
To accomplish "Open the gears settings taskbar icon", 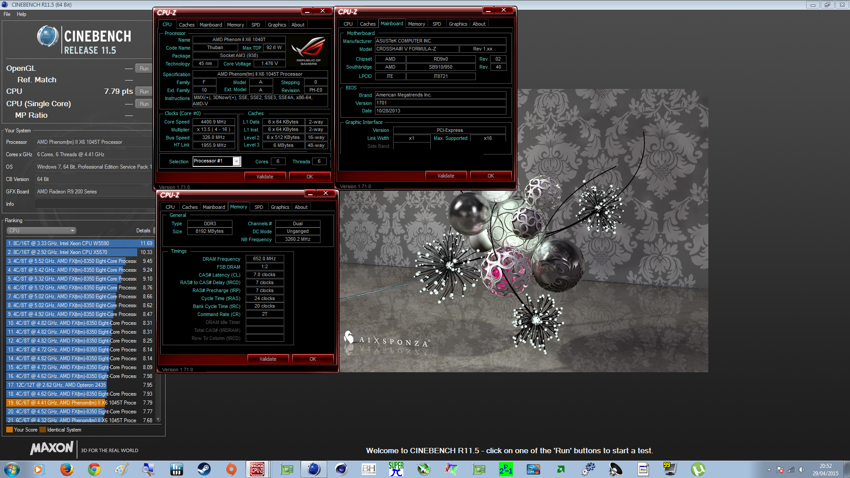I will (588, 469).
